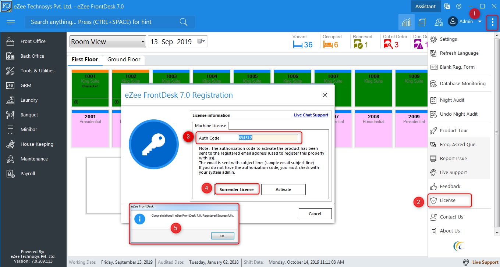Screen dimensions: 500x267
Task: Click Live Support in status bar
Action: [481, 262]
